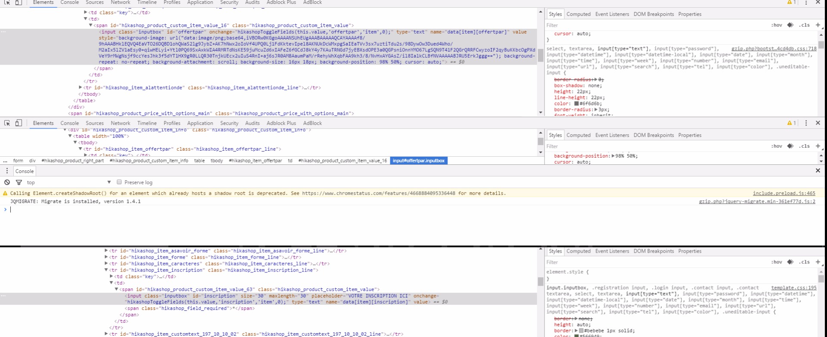Add a new style rule in the bottom Styles pane
This screenshot has width=827, height=337.
point(818,262)
